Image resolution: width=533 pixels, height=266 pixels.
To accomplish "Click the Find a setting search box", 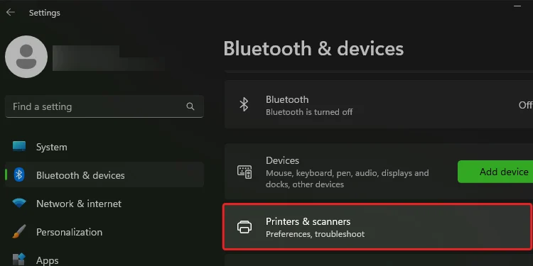I will pyautogui.click(x=104, y=106).
